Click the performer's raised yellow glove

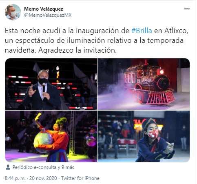38,117
